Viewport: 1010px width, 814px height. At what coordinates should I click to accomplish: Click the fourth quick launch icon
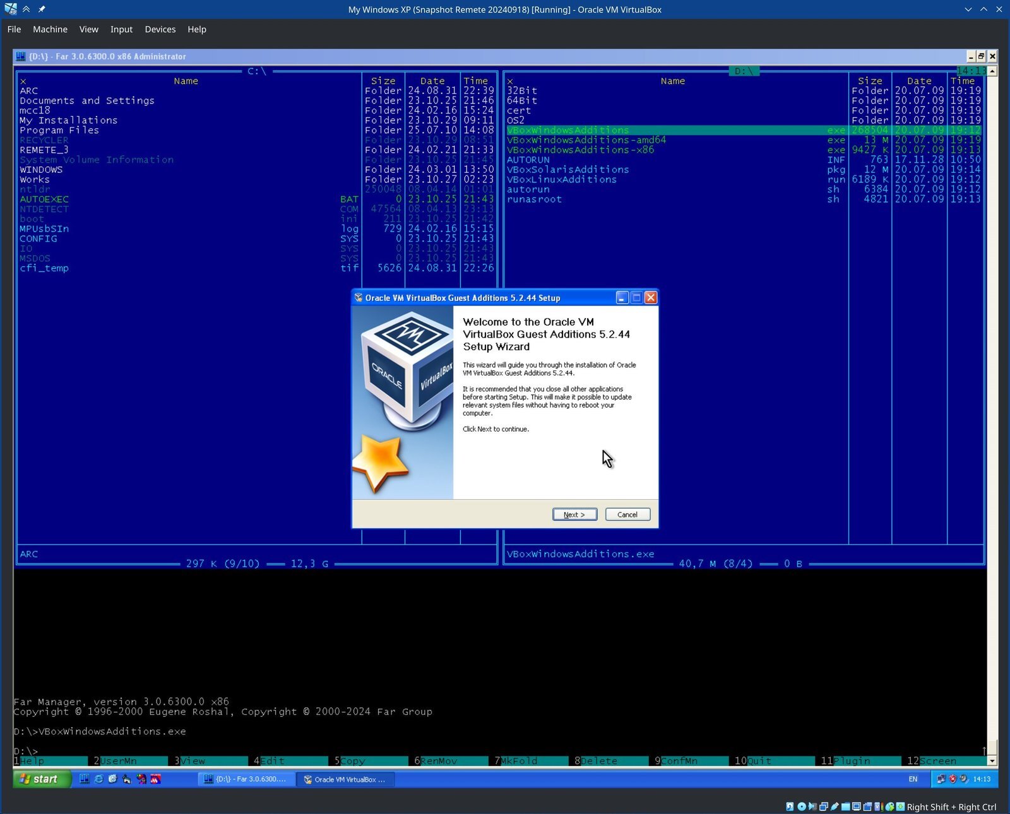[127, 779]
